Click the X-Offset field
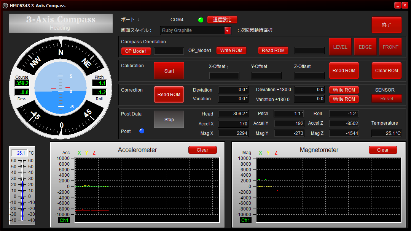Viewport: 411px width, 231px height. [x=224, y=76]
